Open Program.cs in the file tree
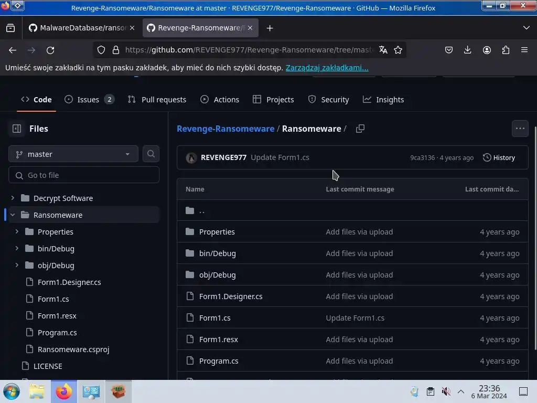The height and width of the screenshot is (403, 537). coord(57,332)
